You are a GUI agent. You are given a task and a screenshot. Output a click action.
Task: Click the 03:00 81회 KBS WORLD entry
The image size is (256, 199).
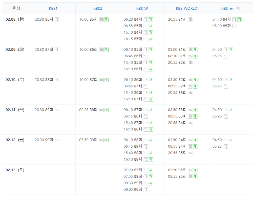click(177, 50)
